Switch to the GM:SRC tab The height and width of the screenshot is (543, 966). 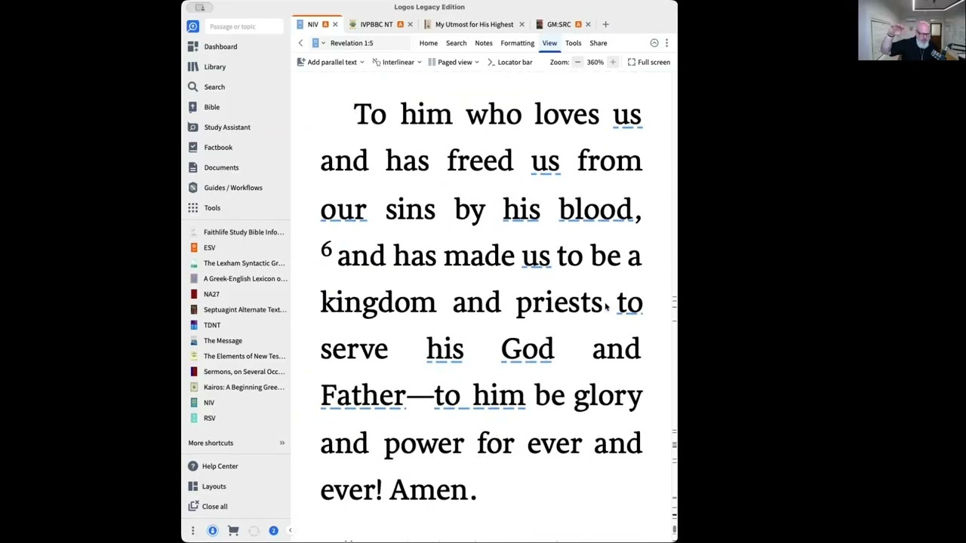click(558, 24)
